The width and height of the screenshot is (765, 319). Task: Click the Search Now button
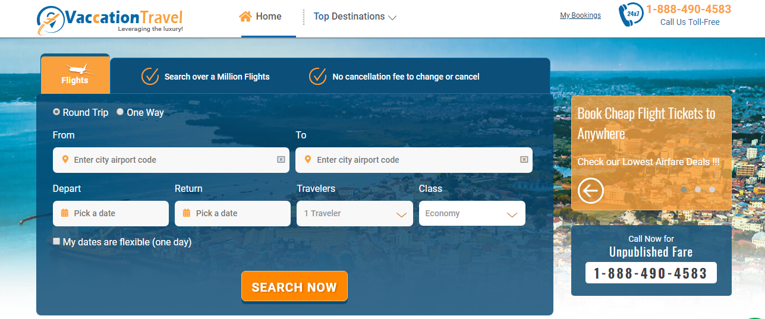[294, 287]
